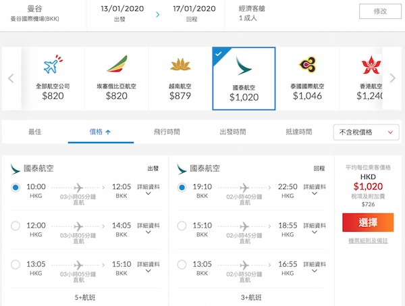Pick the 越南航空 lotus logo

(x=179, y=66)
